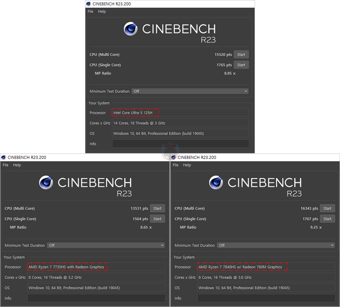Click the 1564 pts single core score

coord(140,219)
